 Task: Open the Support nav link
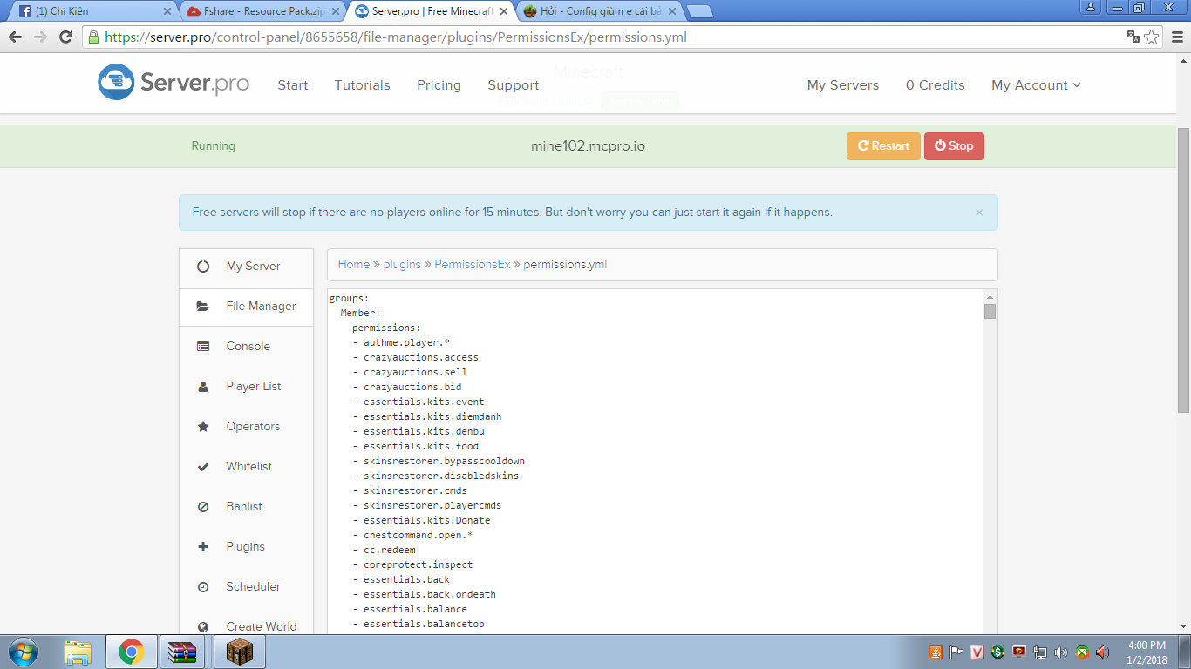pos(514,85)
